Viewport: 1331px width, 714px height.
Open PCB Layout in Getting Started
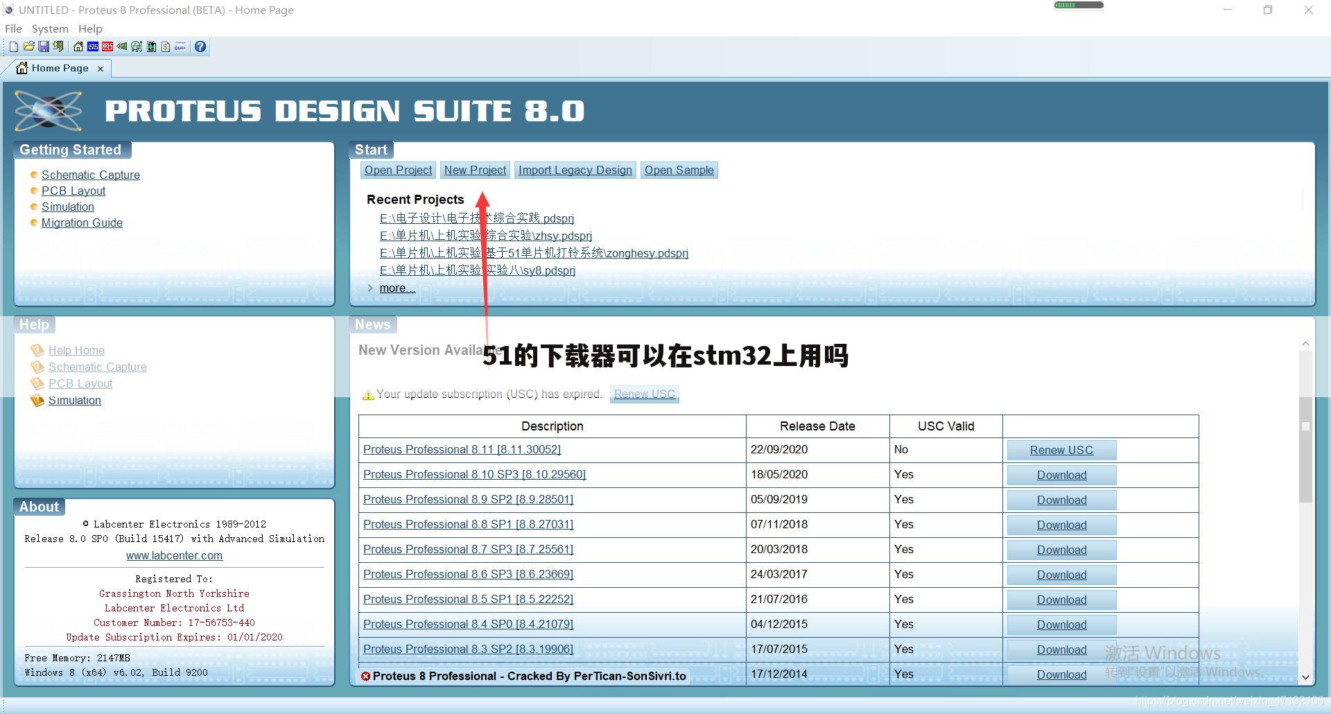click(73, 191)
